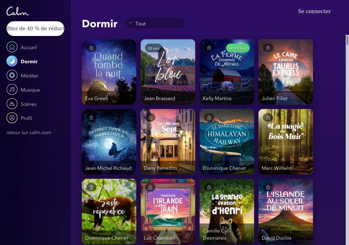This screenshot has height=245, width=349.
Task: Click Se connecter link
Action: tap(314, 11)
